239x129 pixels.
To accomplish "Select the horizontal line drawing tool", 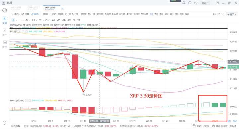I will (x=20, y=20).
